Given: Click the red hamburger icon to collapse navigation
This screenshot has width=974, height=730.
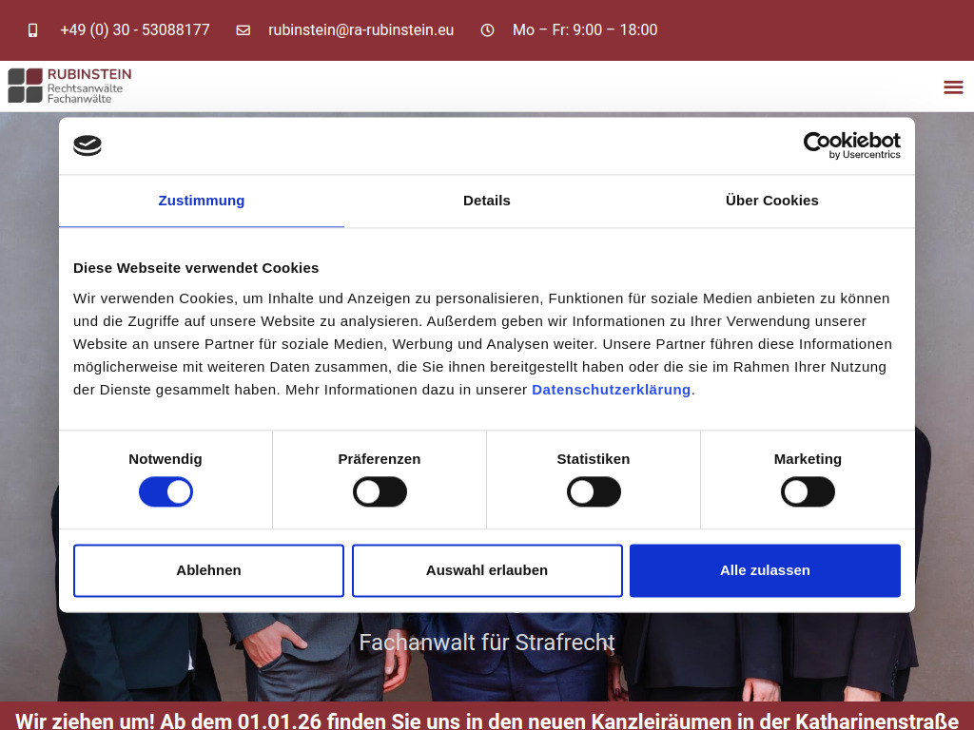Looking at the screenshot, I should (953, 86).
